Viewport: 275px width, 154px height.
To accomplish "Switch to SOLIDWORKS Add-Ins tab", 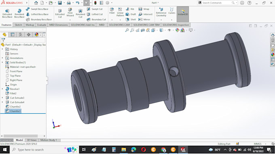I will click(x=82, y=25).
